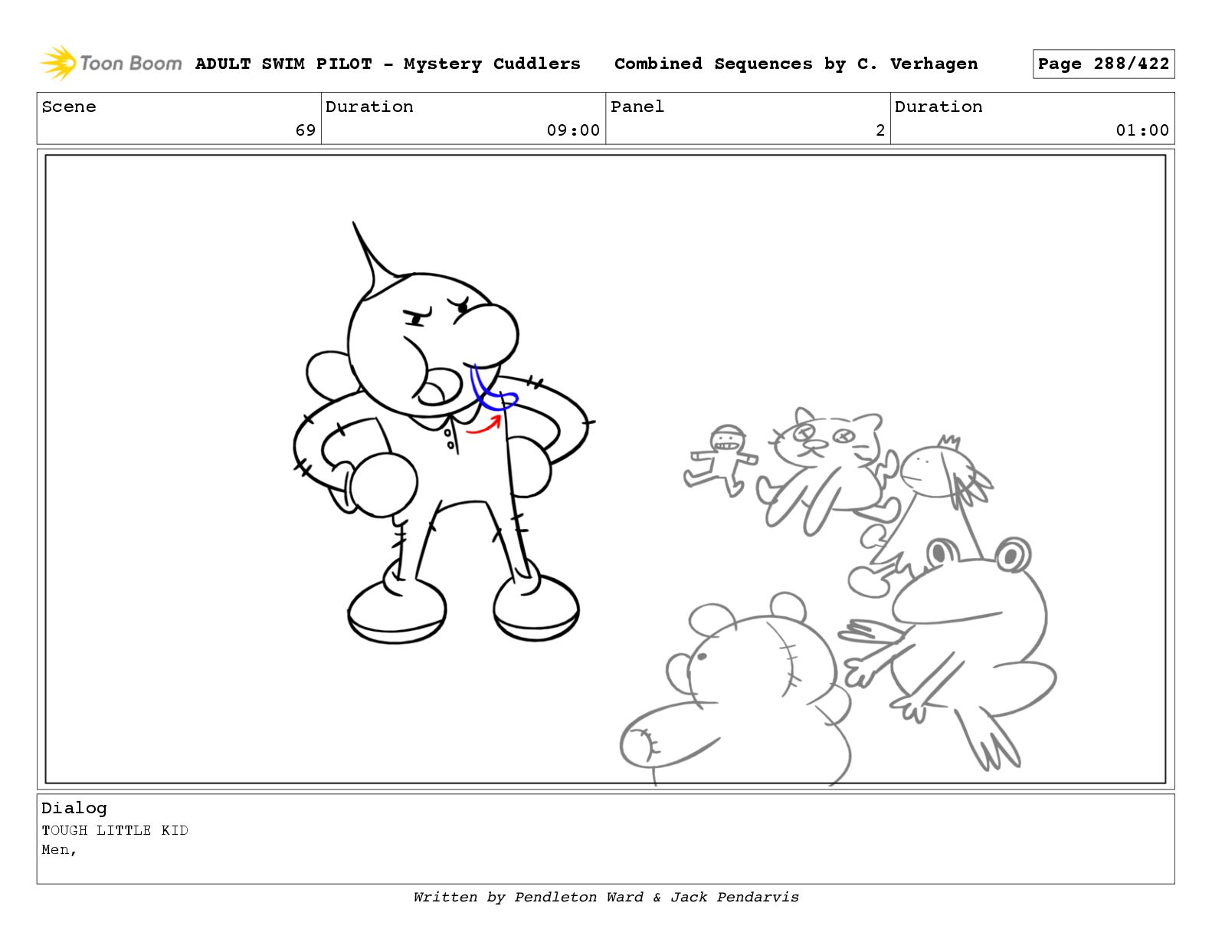Click the panel number 2
1212x939 pixels.
pos(880,130)
